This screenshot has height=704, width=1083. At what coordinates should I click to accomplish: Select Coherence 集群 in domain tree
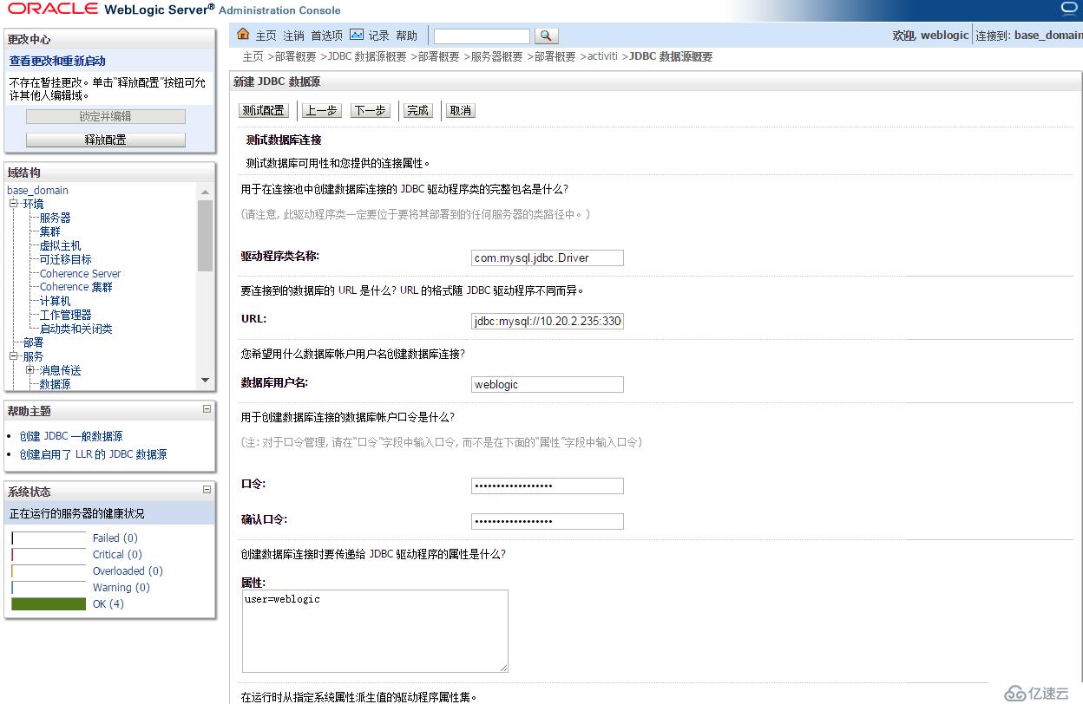click(x=76, y=287)
